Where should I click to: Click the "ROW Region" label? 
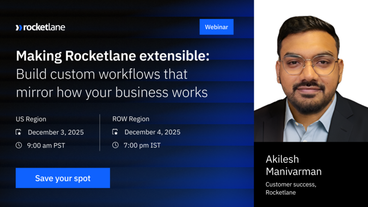click(x=131, y=119)
